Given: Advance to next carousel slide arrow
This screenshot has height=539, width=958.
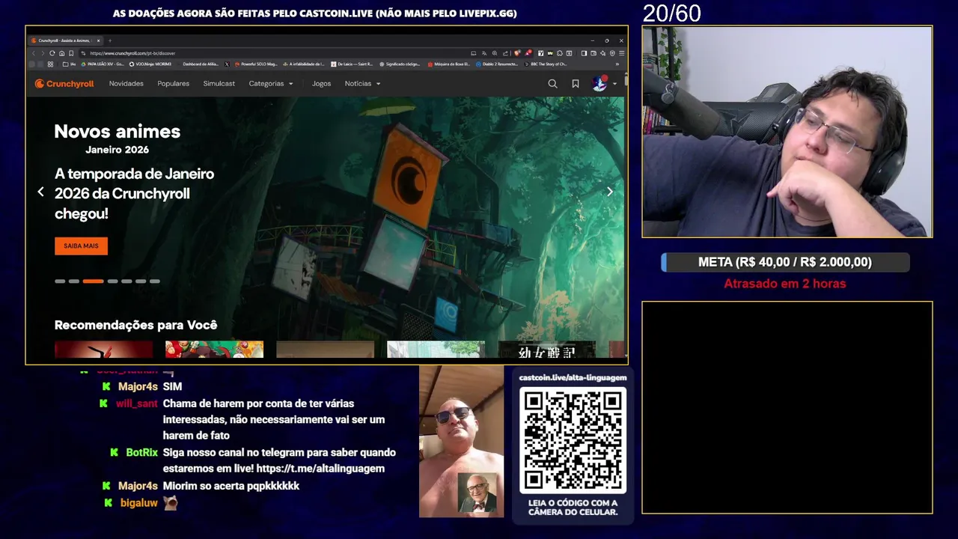Looking at the screenshot, I should click(610, 192).
